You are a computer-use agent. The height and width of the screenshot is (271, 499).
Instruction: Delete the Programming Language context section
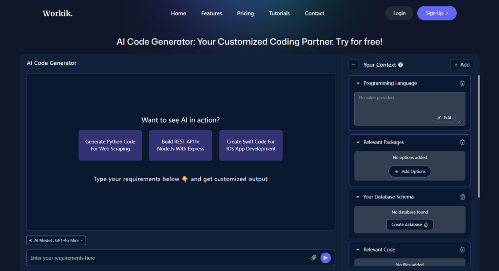[x=462, y=83]
